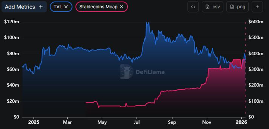Click the Nov label on the time axis

[207, 121]
